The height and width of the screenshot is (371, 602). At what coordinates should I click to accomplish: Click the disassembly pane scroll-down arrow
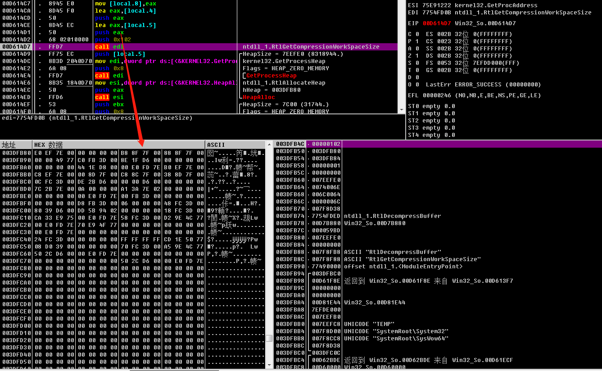(x=401, y=109)
